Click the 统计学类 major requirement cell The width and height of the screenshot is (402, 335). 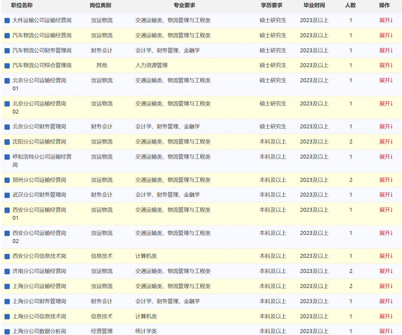146,331
